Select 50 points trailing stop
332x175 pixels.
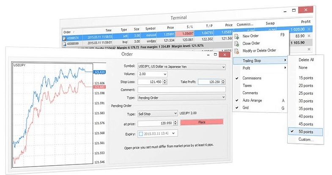click(x=305, y=132)
